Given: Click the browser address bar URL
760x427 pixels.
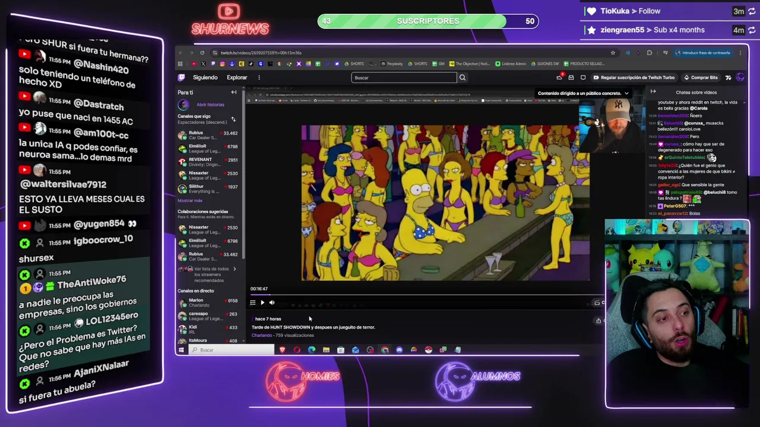Looking at the screenshot, I should [x=261, y=53].
